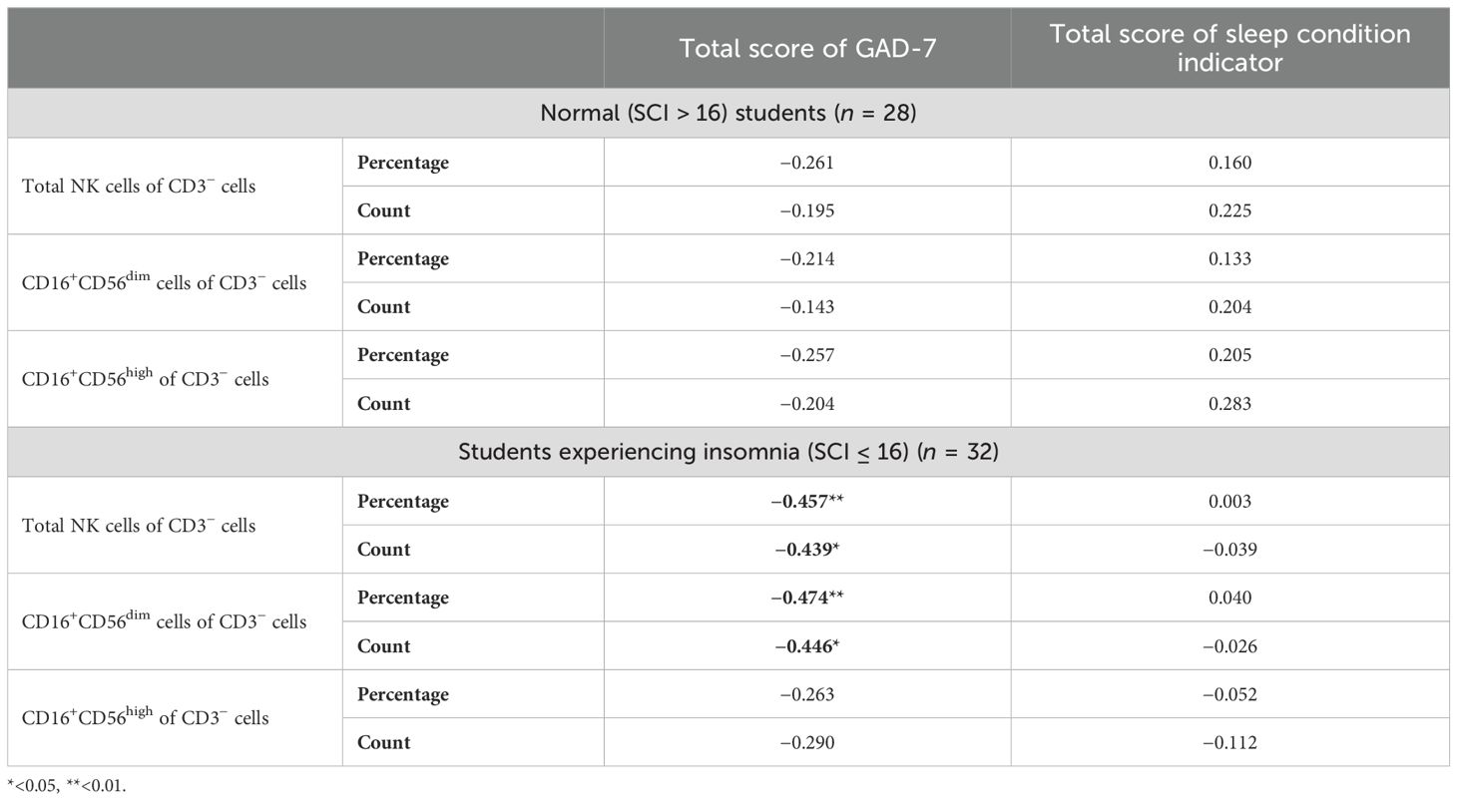The image size is (1457, 801).
Task: Select the −0.143 cell
Action: click(x=807, y=307)
